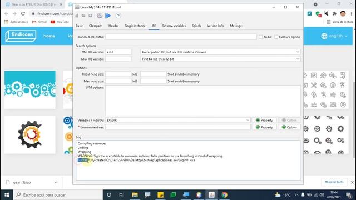Open File Explorer from the taskbar

[x=135, y=195]
